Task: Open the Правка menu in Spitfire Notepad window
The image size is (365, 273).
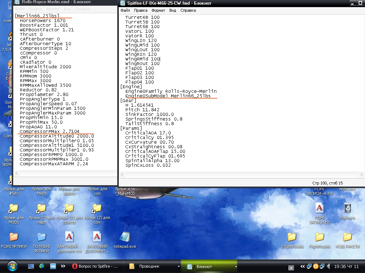Action: point(140,10)
